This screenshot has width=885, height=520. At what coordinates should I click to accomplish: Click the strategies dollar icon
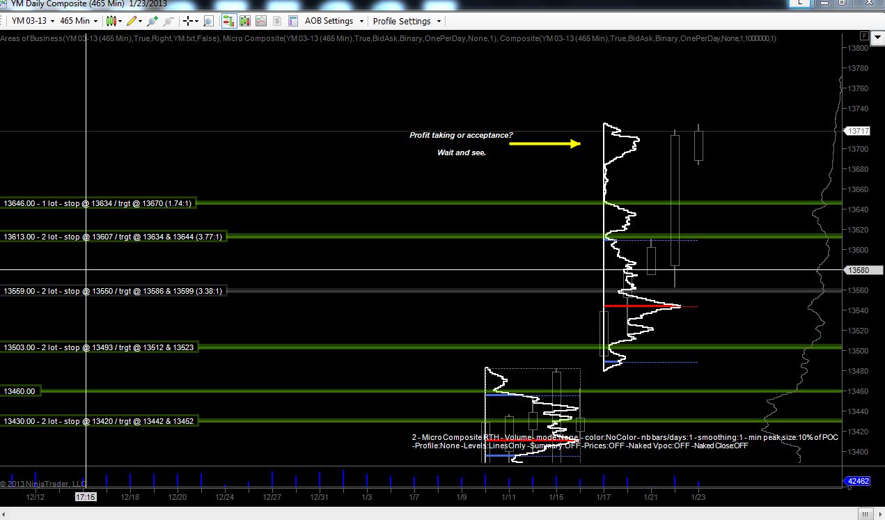click(276, 21)
